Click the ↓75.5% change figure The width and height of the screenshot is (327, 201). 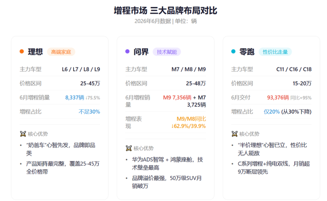93,98
